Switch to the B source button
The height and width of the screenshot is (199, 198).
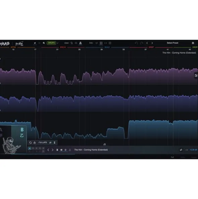point(22,130)
